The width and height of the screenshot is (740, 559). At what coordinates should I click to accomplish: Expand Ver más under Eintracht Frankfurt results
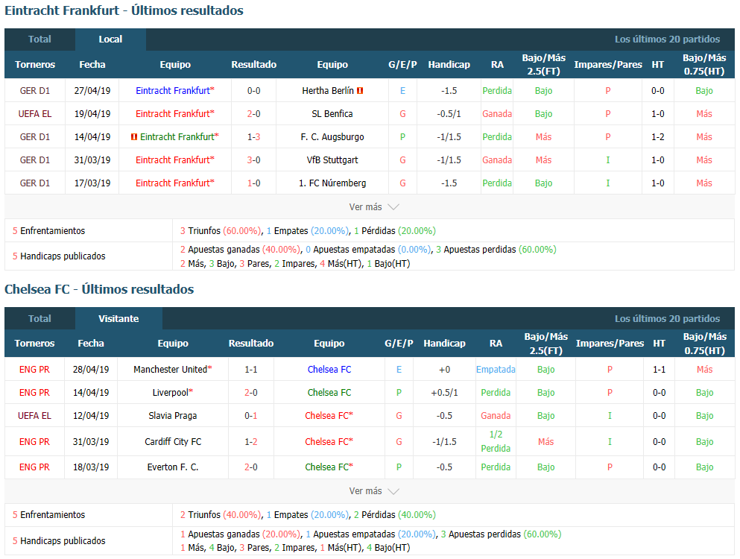pos(374,206)
